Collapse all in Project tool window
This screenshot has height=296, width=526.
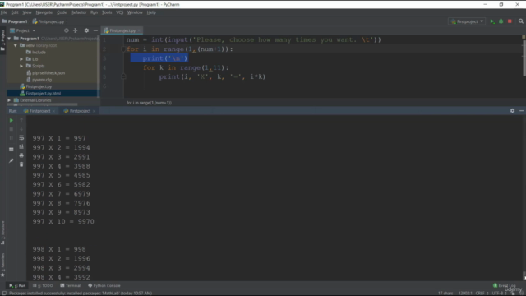(76, 30)
